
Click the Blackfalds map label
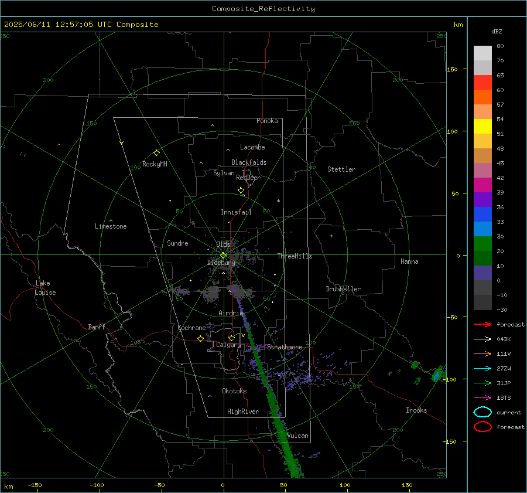[249, 162]
